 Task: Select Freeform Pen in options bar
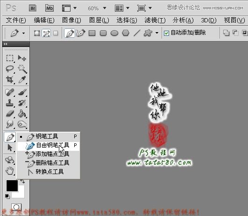[x=81, y=33]
